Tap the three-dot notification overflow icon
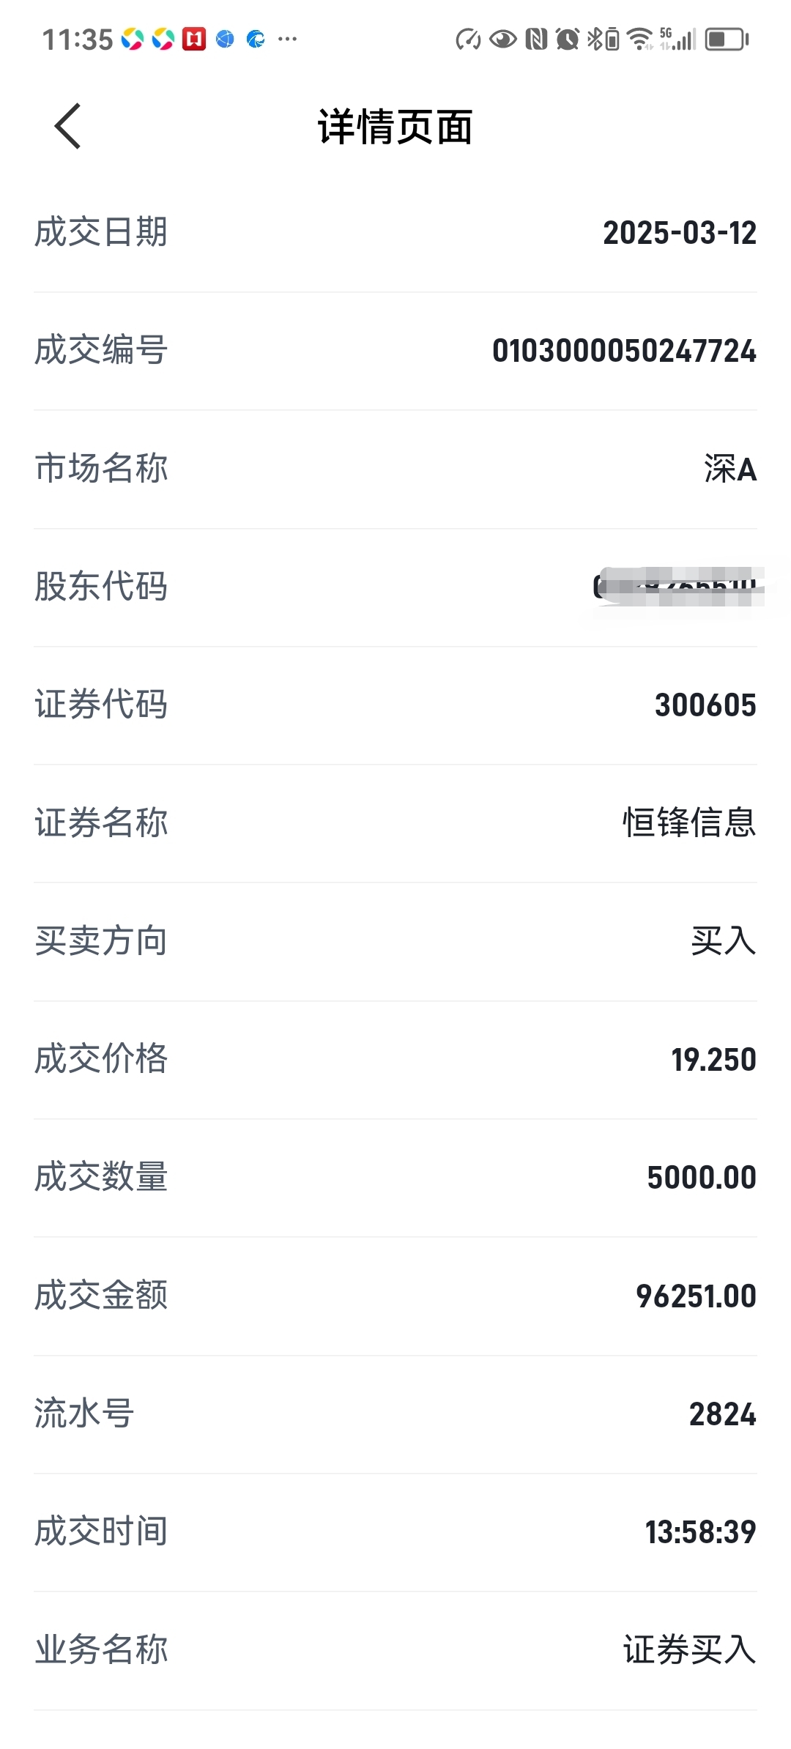Image resolution: width=791 pixels, height=1749 pixels. [x=288, y=39]
